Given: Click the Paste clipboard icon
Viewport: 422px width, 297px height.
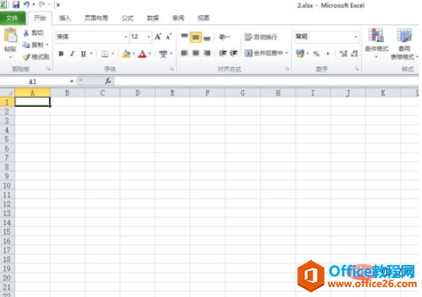Looking at the screenshot, I should (11, 35).
